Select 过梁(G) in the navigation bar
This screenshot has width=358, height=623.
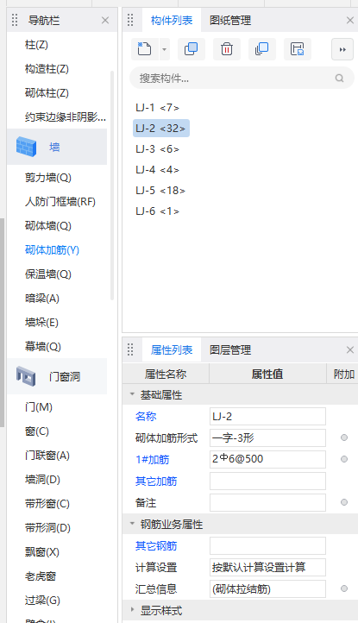click(42, 600)
